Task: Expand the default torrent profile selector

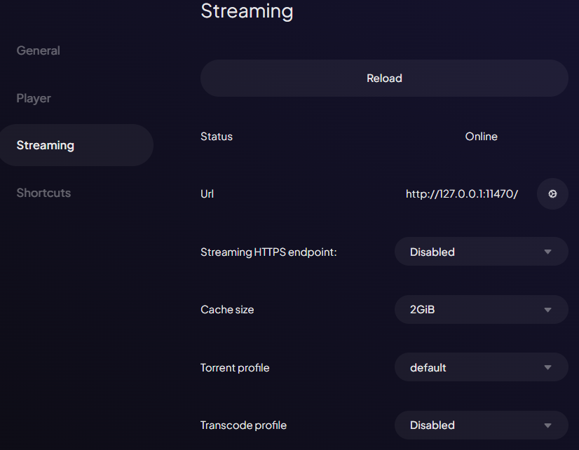Action: coord(550,367)
